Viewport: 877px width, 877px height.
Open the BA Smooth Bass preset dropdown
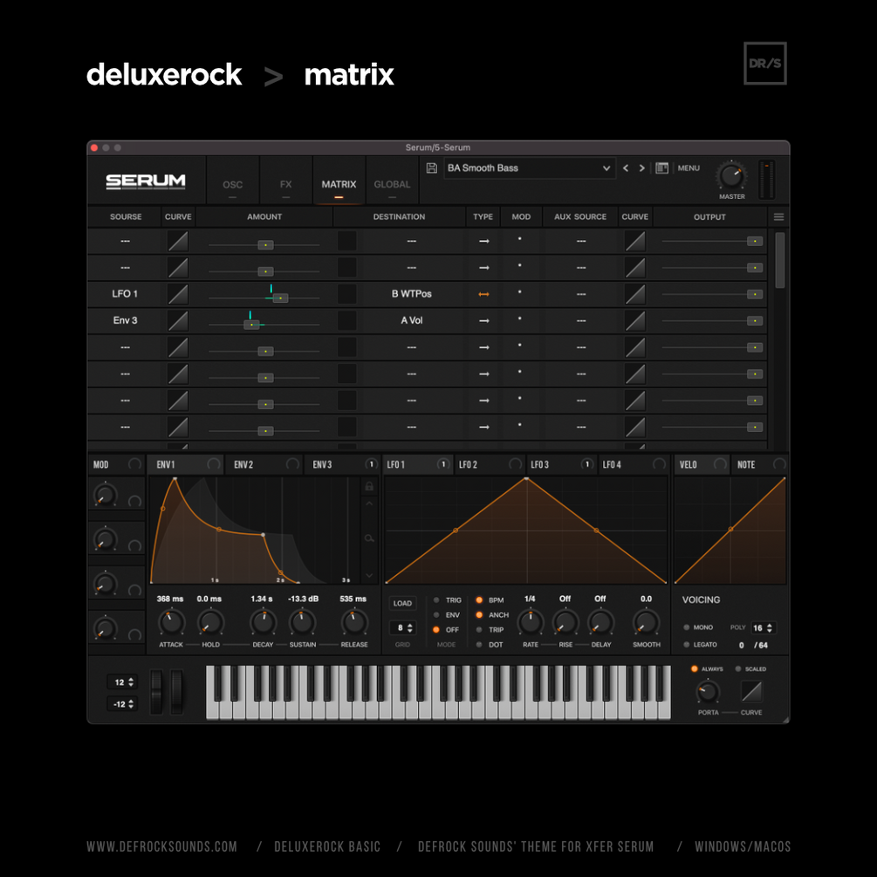[x=529, y=168]
